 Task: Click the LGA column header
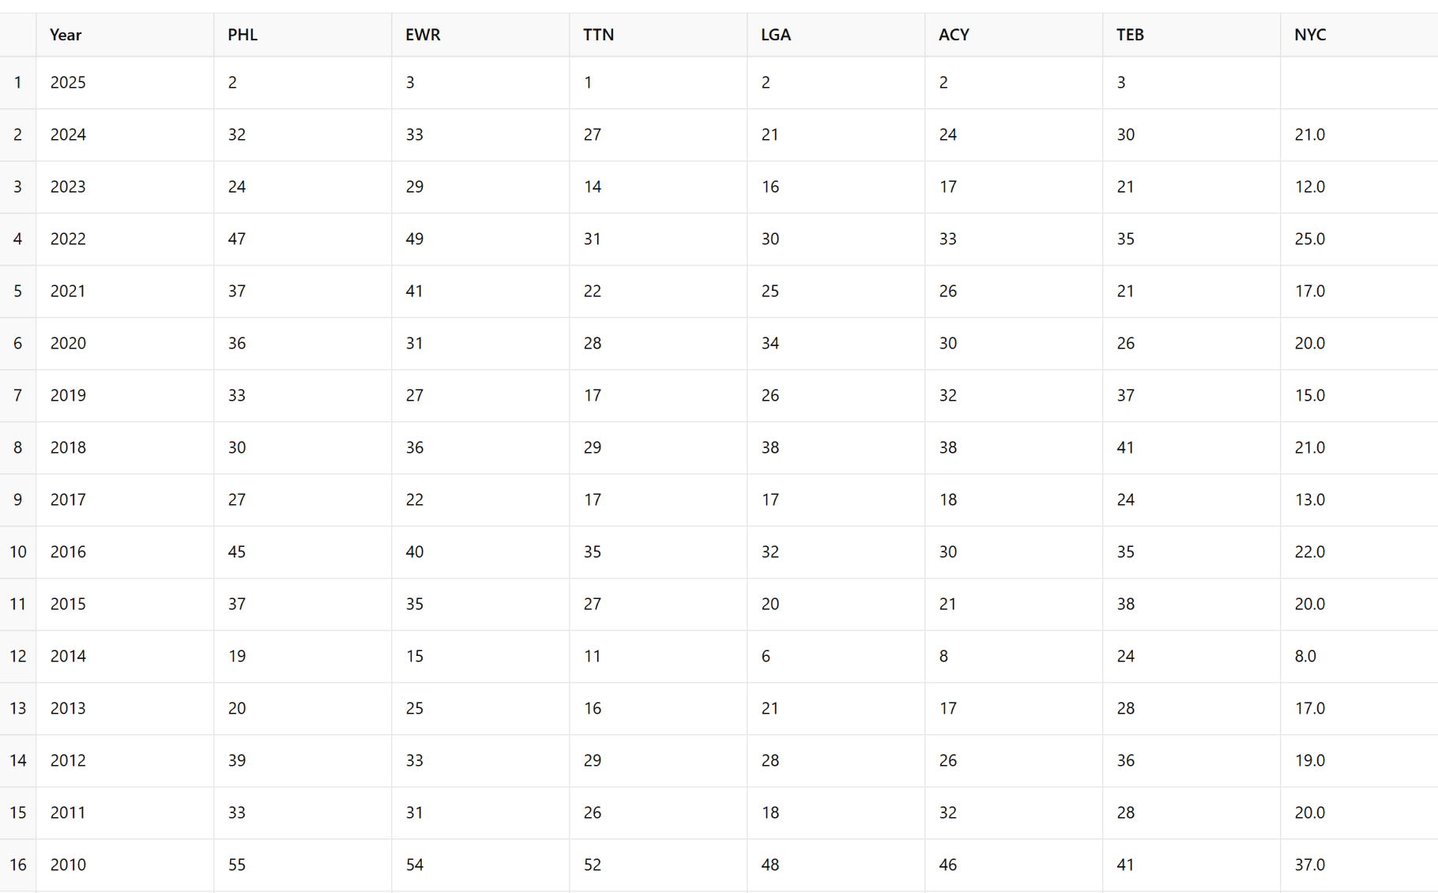pyautogui.click(x=836, y=35)
